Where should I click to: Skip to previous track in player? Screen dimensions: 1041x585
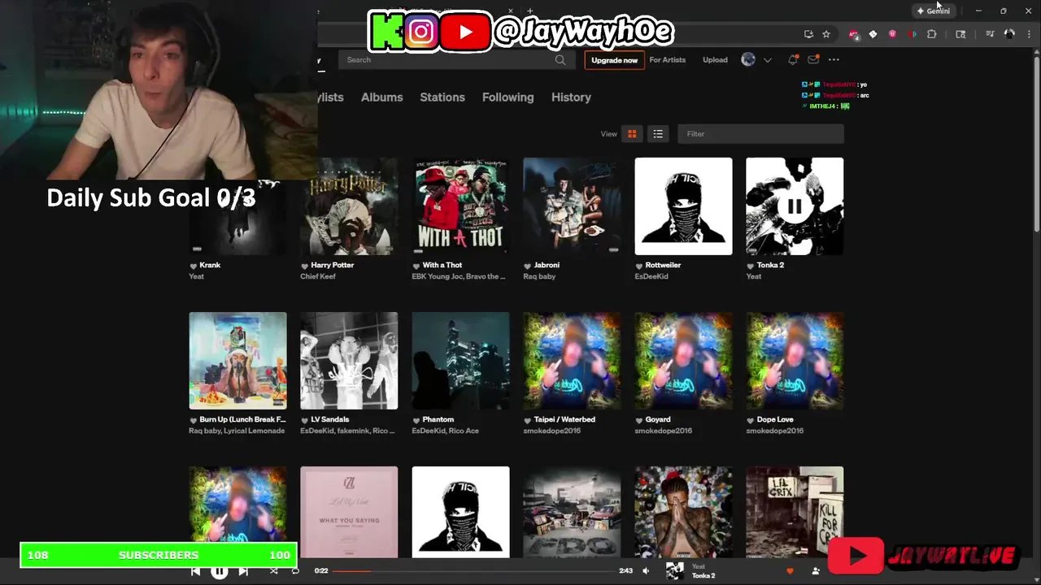click(x=195, y=571)
